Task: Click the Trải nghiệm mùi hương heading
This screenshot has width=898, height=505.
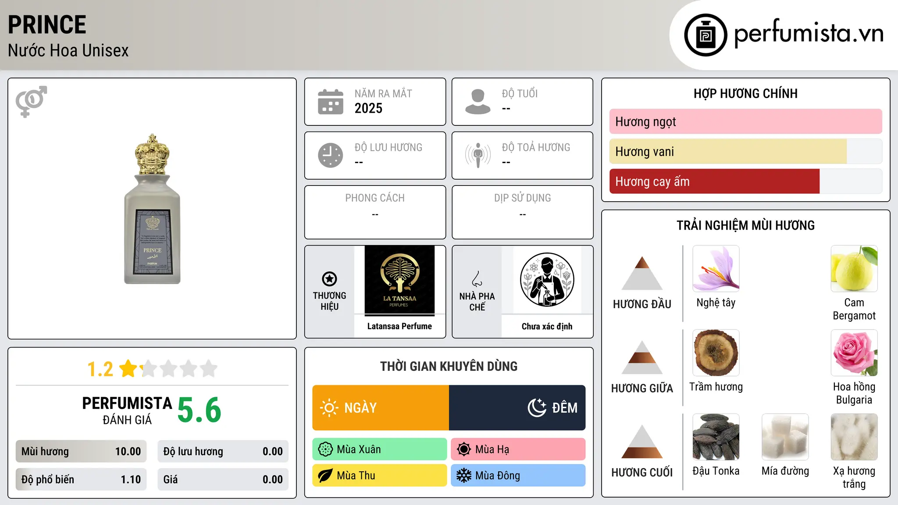Action: coord(746,226)
